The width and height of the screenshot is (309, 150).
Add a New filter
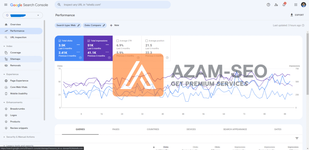pyautogui.click(x=114, y=25)
